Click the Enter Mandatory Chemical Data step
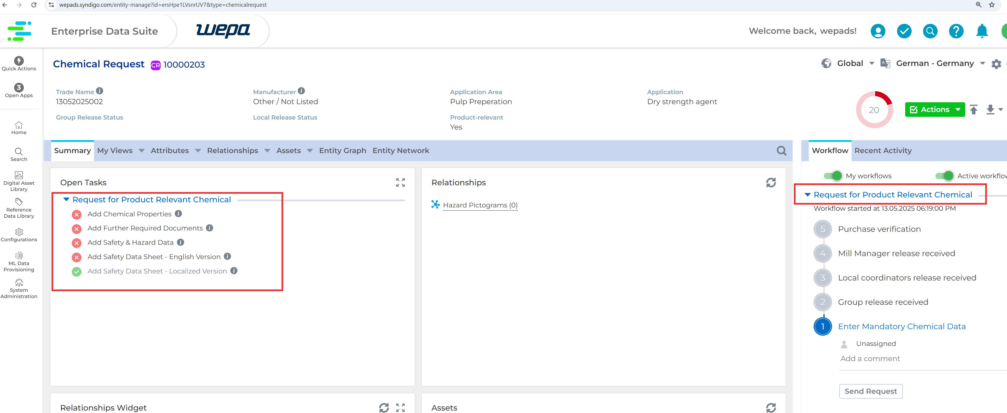The width and height of the screenshot is (1007, 413). (x=902, y=326)
